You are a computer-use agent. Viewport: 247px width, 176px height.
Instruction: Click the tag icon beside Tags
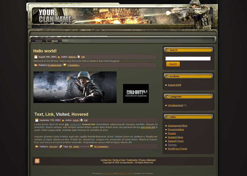point(61,146)
